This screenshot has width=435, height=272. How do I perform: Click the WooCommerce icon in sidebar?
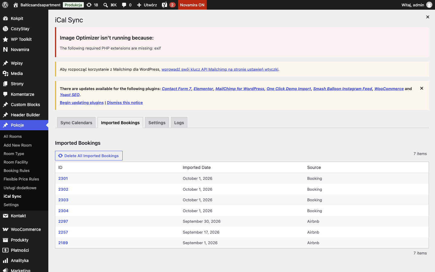5,229
